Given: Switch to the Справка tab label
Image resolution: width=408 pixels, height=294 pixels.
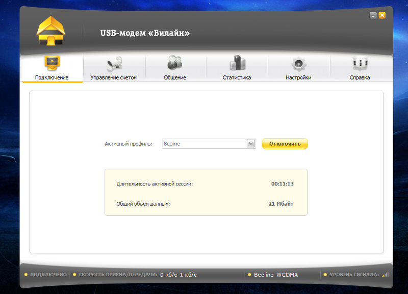Looking at the screenshot, I should pos(360,77).
